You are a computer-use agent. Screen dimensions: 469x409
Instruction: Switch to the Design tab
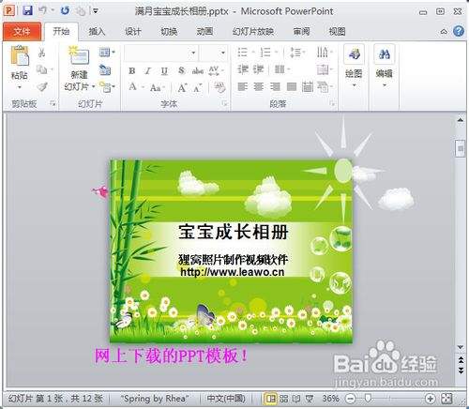(x=133, y=32)
